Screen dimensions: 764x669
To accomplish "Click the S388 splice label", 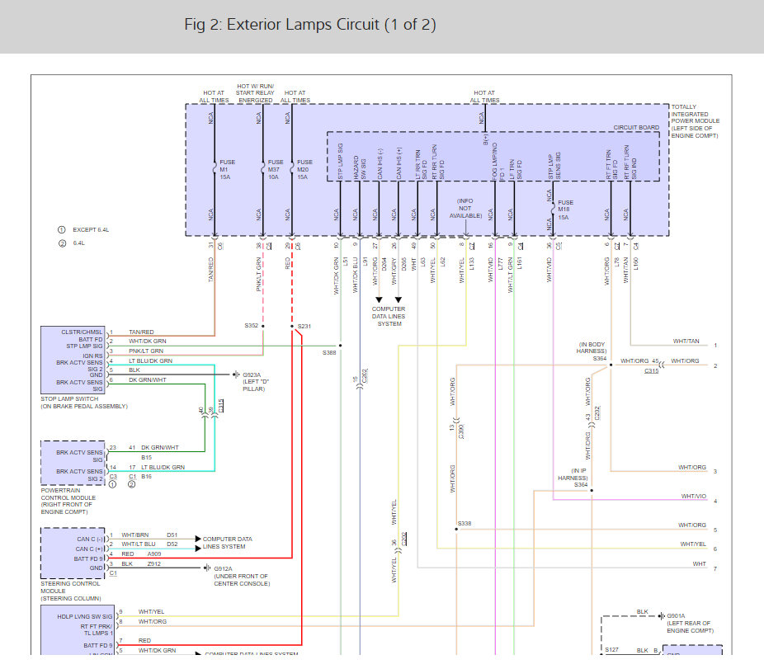I will click(329, 352).
